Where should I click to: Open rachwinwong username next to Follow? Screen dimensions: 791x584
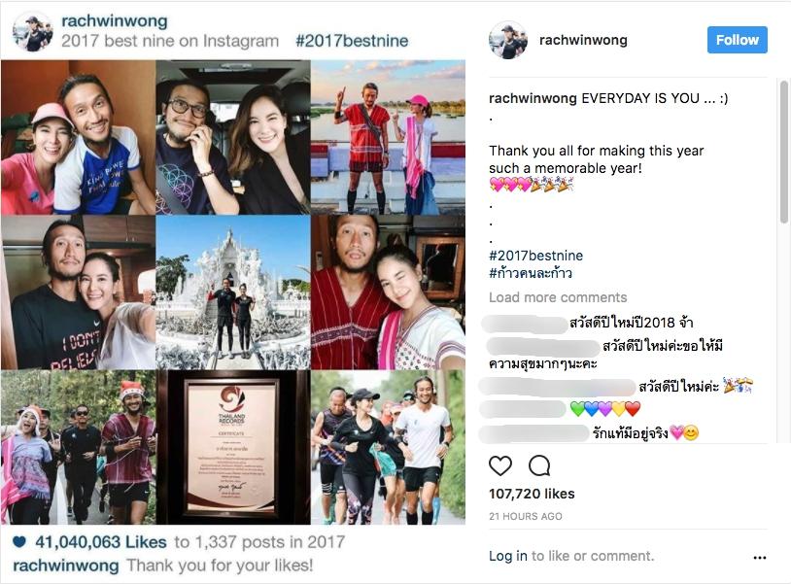pos(583,40)
